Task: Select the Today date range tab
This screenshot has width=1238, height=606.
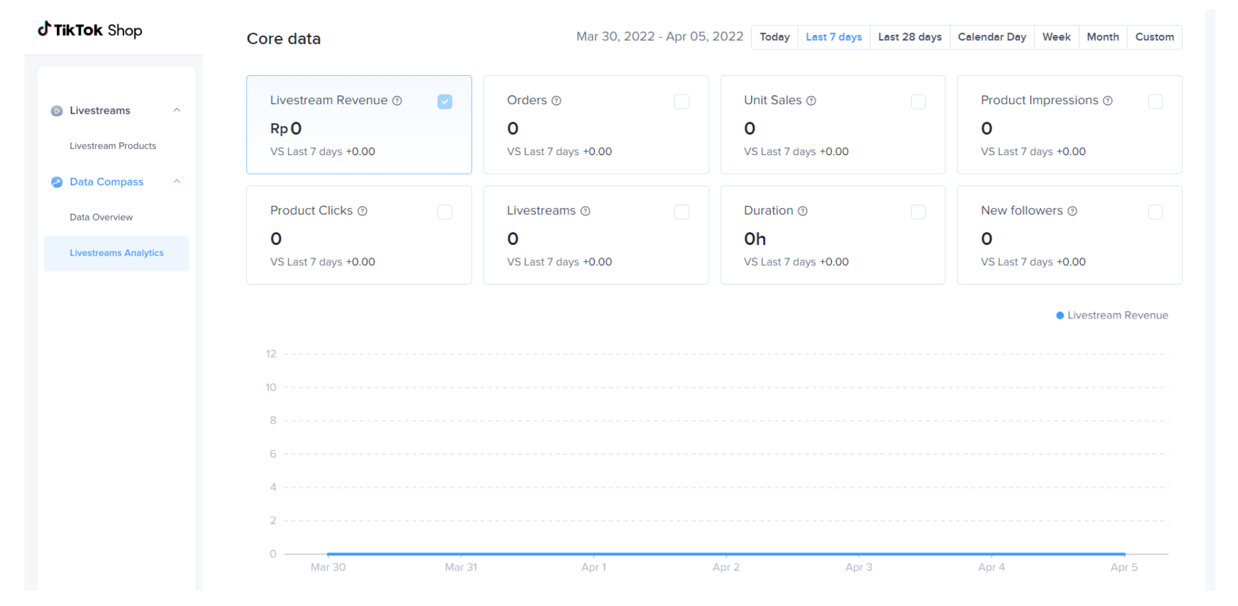Action: point(774,37)
